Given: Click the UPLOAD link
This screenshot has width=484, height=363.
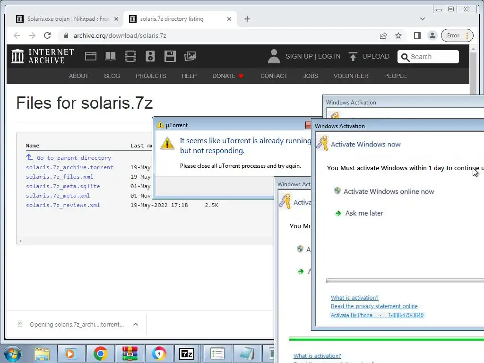Looking at the screenshot, I should coord(376,57).
